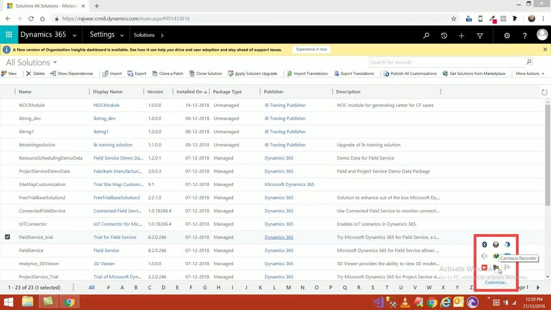Reload the page in Chrome
This screenshot has height=310, width=551.
31,19
